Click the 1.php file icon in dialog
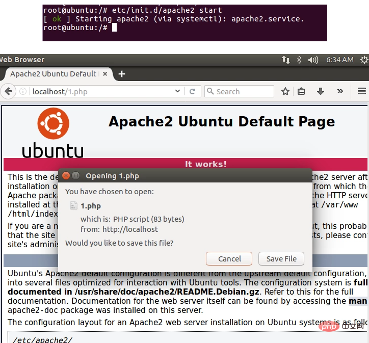 click(74, 205)
